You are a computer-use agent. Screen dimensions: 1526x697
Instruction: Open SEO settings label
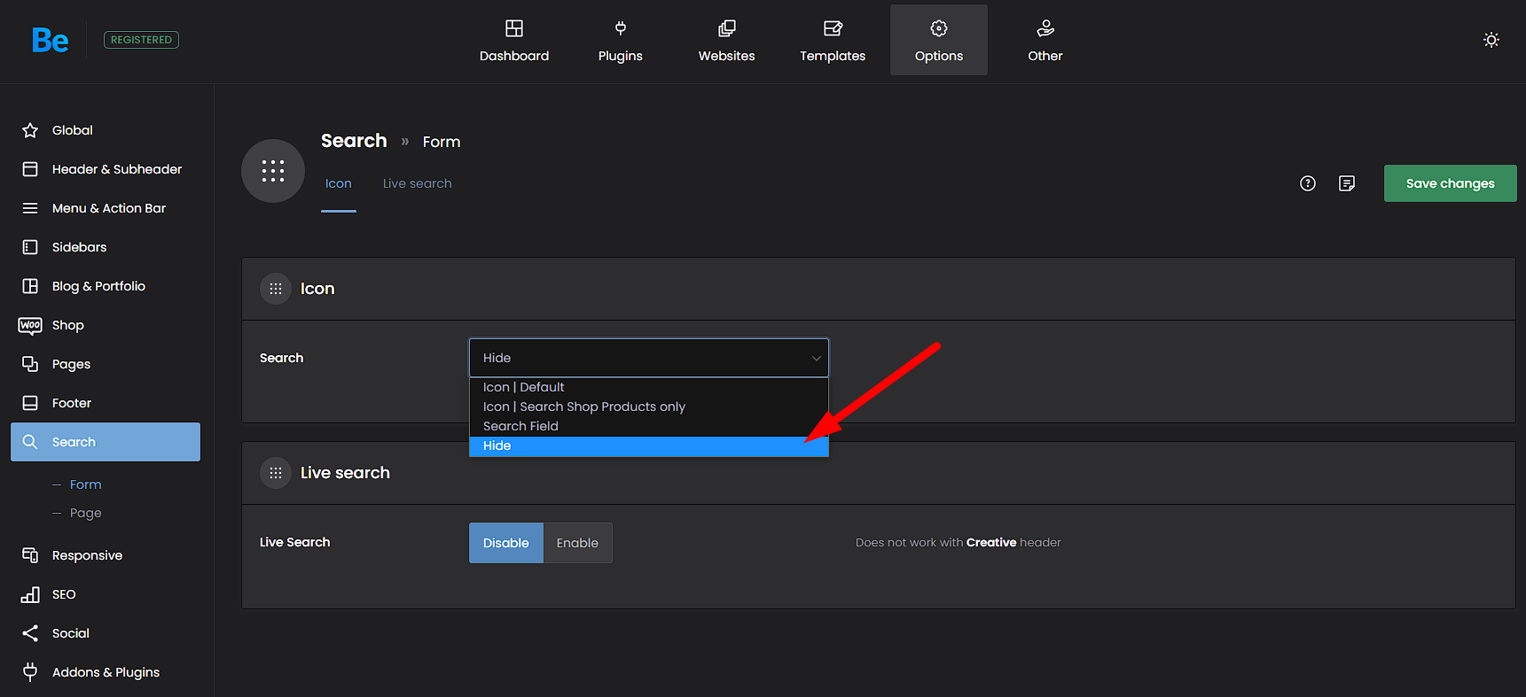point(64,594)
